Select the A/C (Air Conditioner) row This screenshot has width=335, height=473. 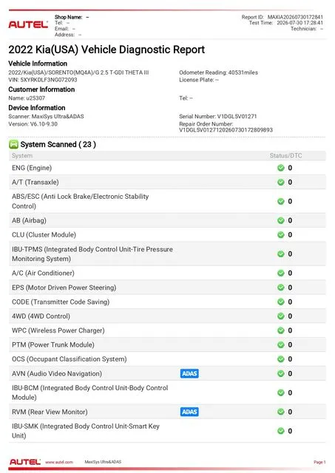point(167,273)
